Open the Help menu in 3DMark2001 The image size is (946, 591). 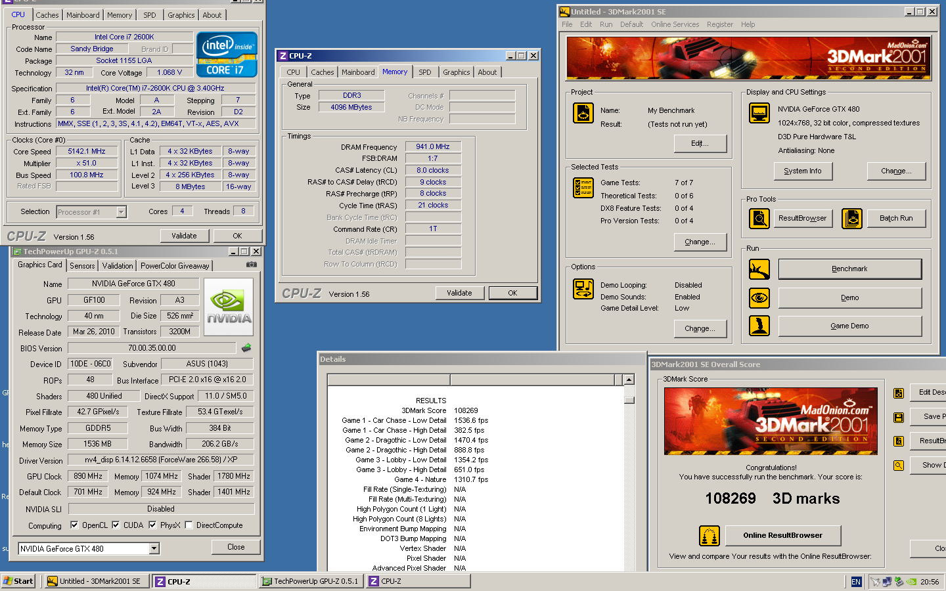tap(748, 24)
